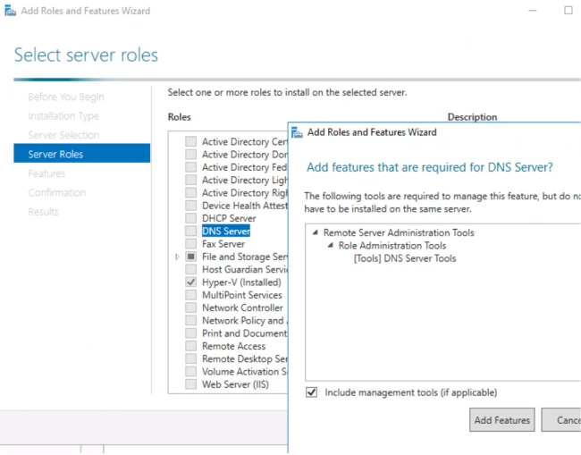This screenshot has width=581, height=455.
Task: Tick the Network Policy and Access checkbox
Action: coord(190,321)
